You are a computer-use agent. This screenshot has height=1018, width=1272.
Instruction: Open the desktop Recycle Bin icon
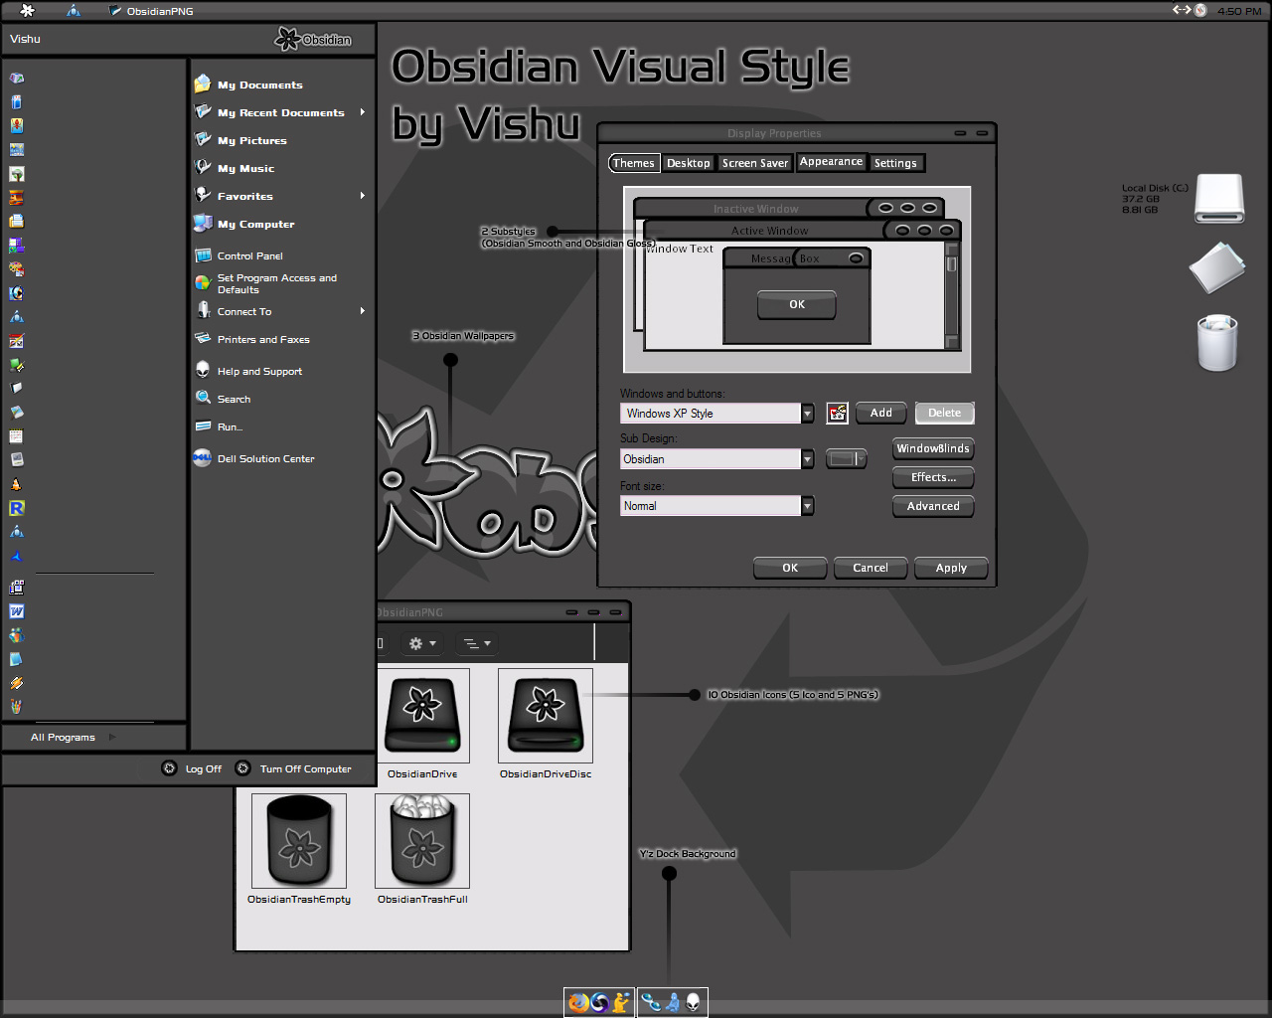pyautogui.click(x=1217, y=344)
